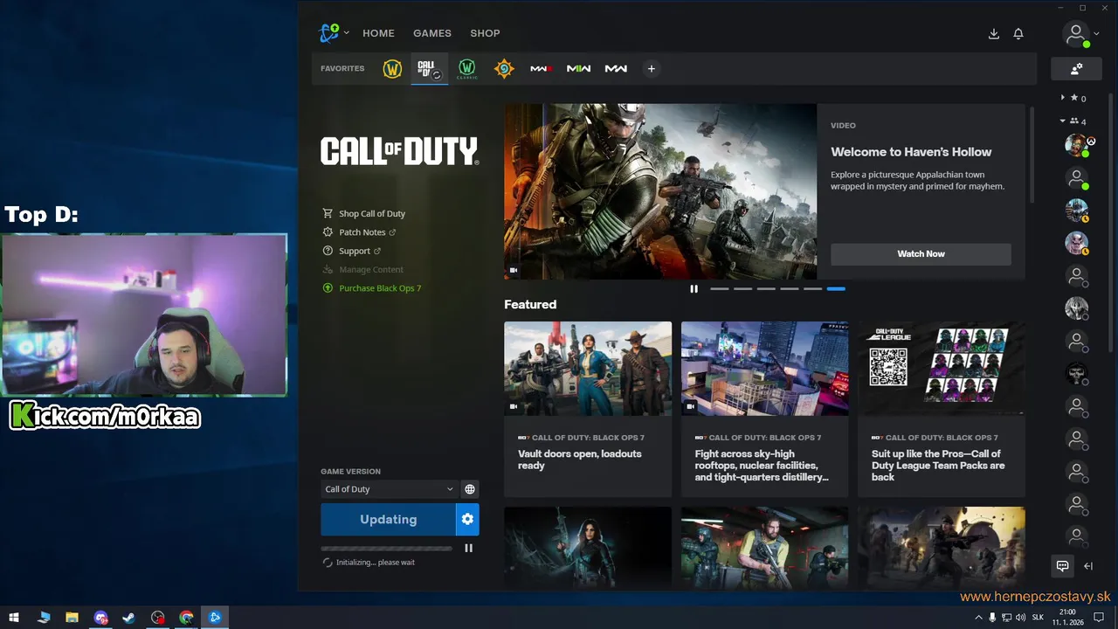
Task: Click the first friend avatar in the list
Action: click(1076, 144)
